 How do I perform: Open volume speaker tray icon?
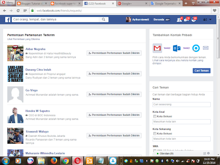tap(178, 161)
